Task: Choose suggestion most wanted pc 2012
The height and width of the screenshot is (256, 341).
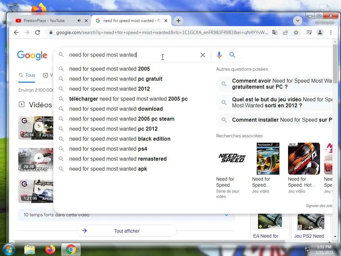Action: tap(113, 129)
